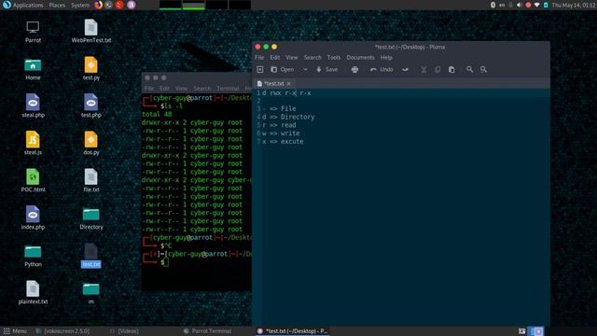Select the Directory folder on desktop
The height and width of the screenshot is (336, 597).
point(91,218)
